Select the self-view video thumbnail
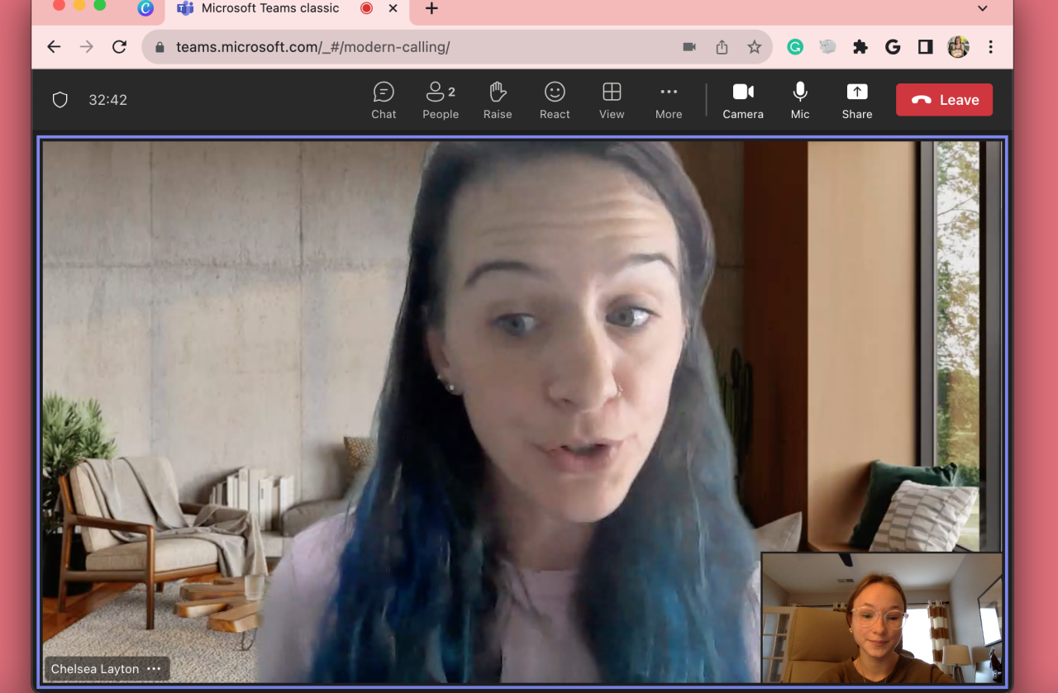1058x693 pixels. click(x=882, y=618)
